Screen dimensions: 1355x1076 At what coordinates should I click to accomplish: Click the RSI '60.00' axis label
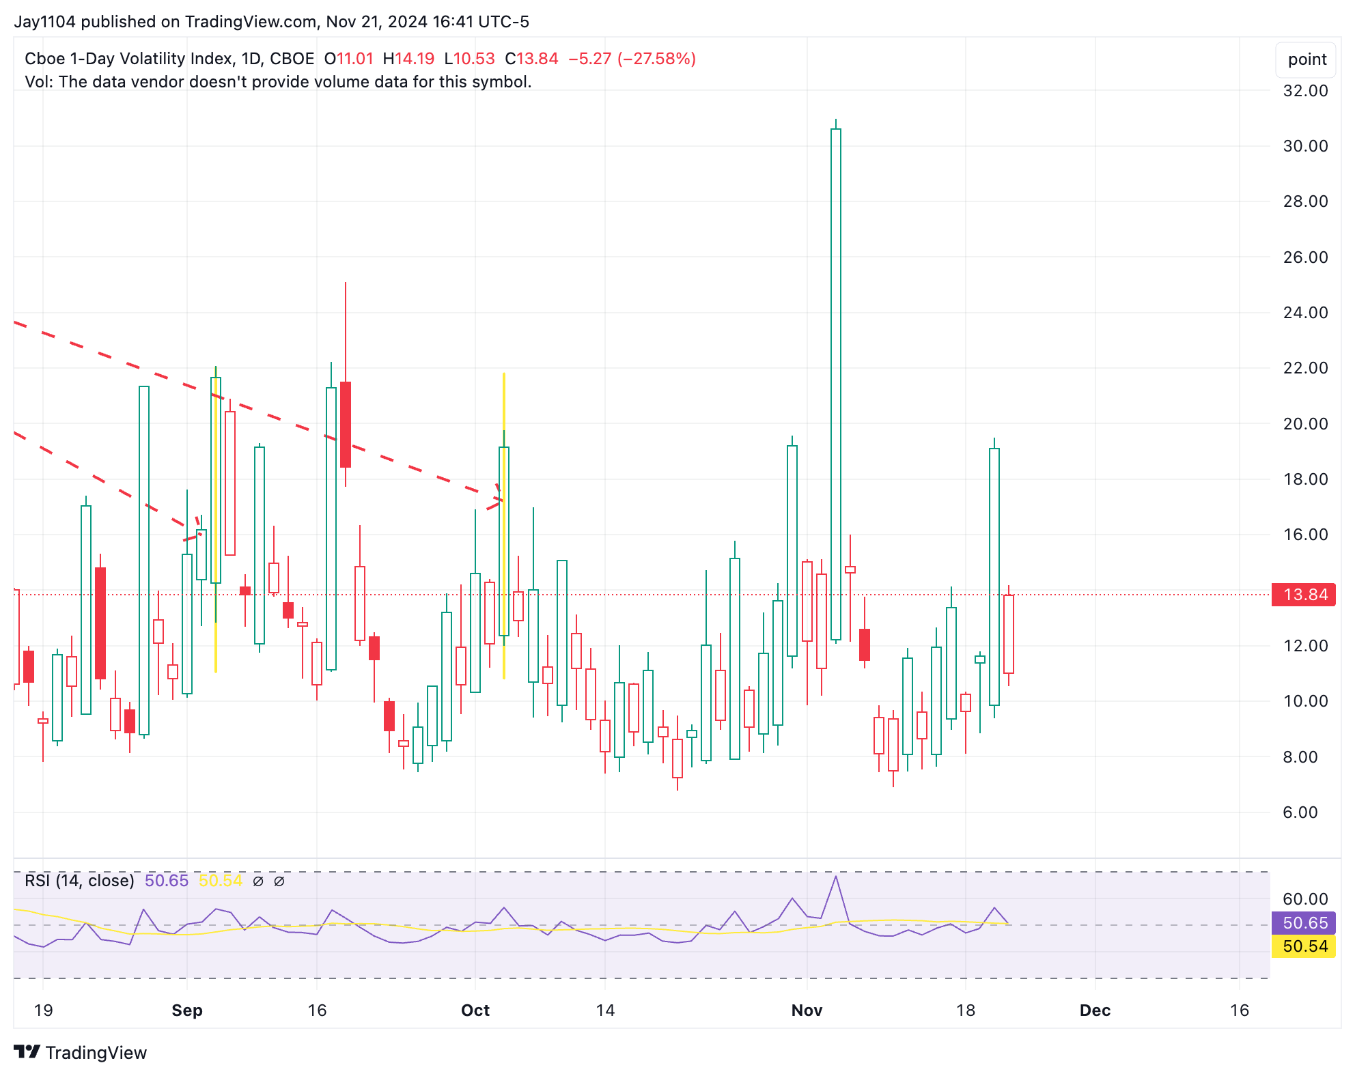point(1305,899)
